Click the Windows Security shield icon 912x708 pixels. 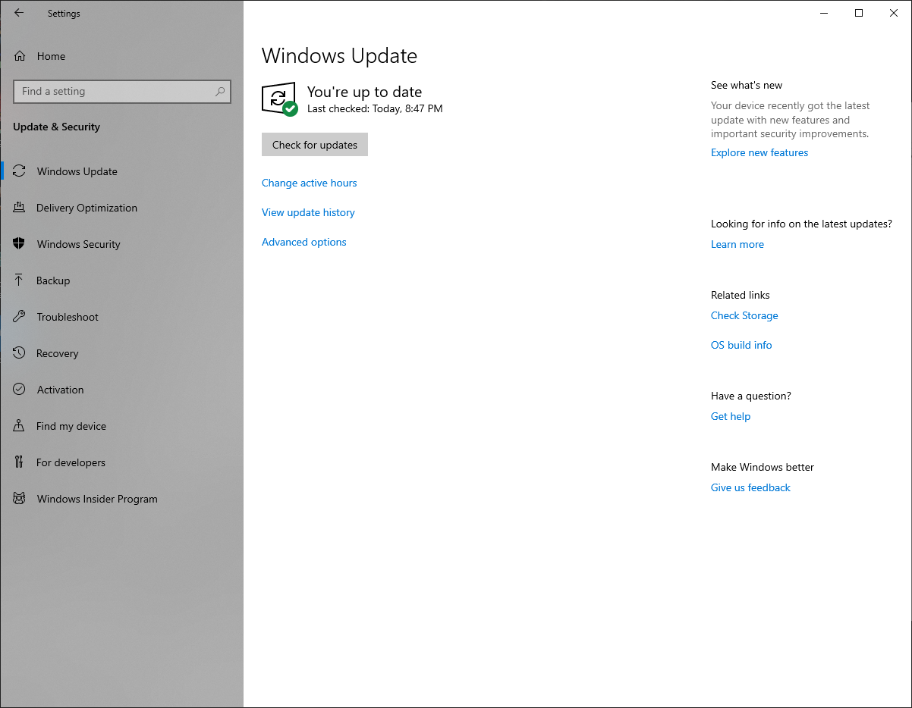click(20, 244)
